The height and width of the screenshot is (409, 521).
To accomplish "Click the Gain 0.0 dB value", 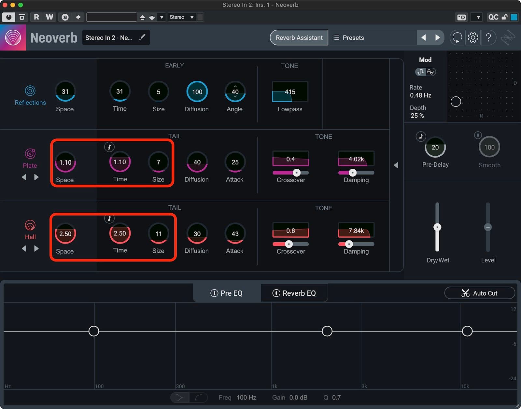I will coord(298,398).
